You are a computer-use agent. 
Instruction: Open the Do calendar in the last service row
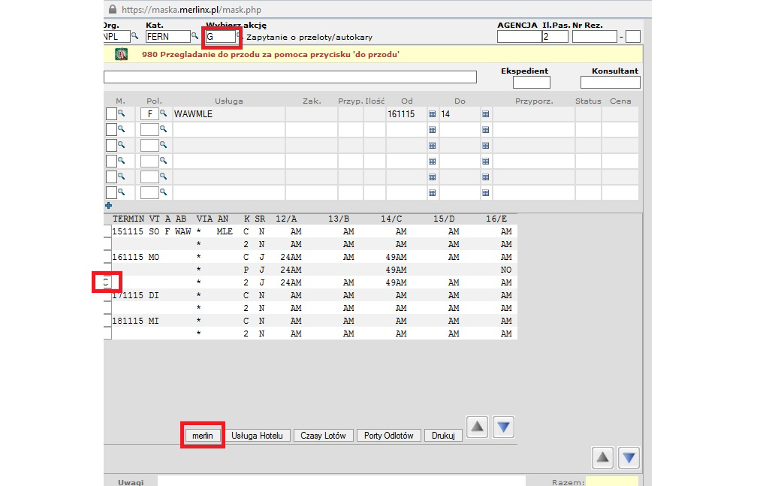[486, 193]
